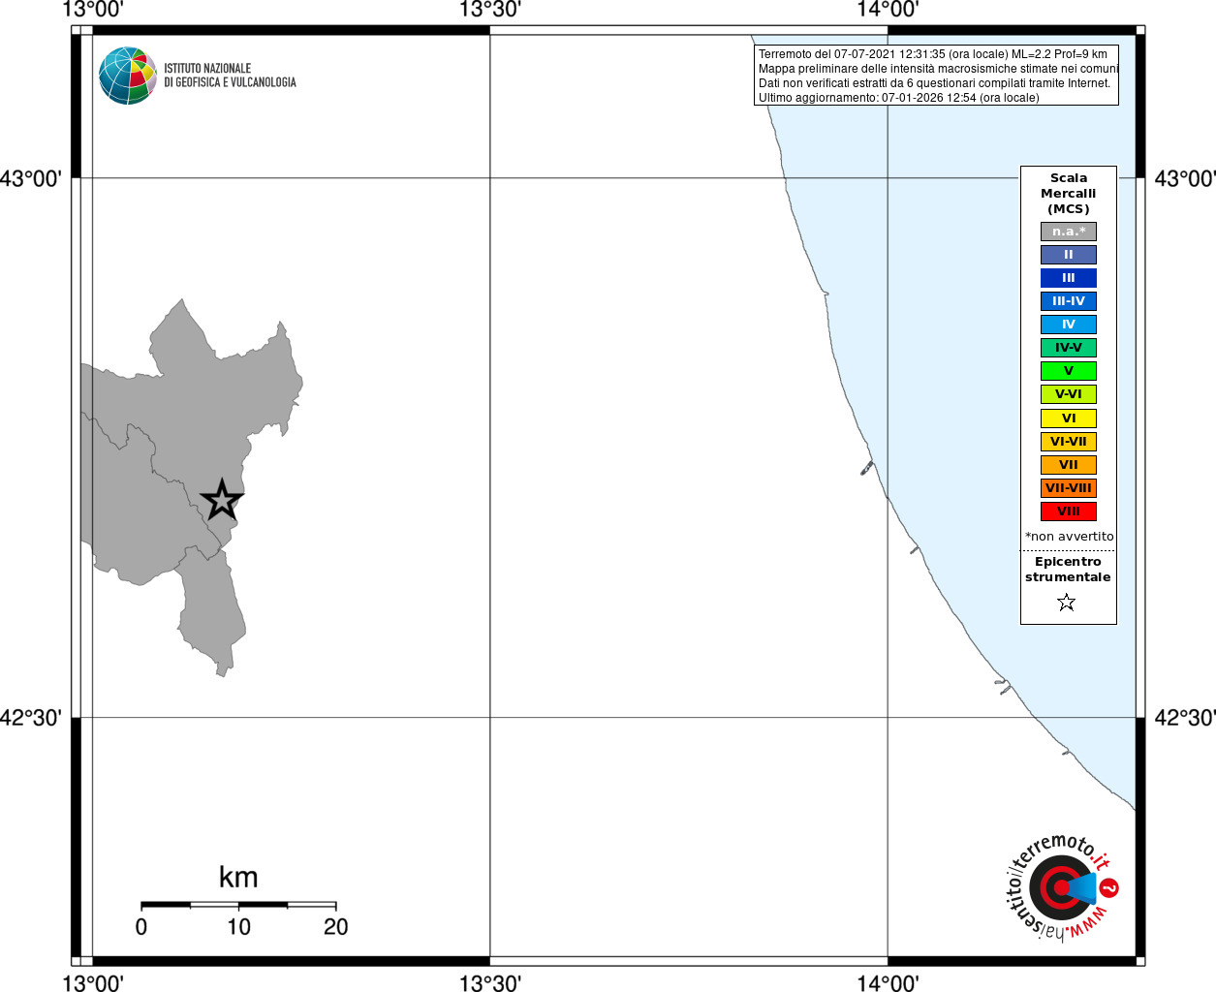Click the '20' value on the scale bar

point(335,927)
